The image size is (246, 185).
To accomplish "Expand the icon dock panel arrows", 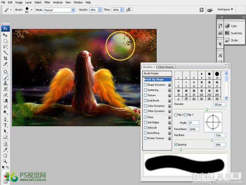I will pyautogui.click(x=222, y=17).
